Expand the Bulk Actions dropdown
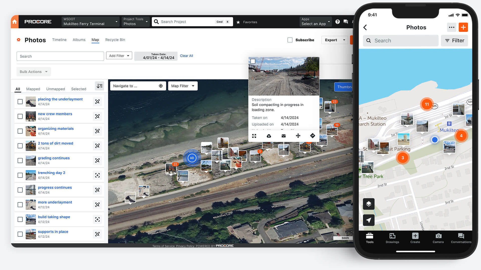Screen dimensions: 481x270 point(33,71)
